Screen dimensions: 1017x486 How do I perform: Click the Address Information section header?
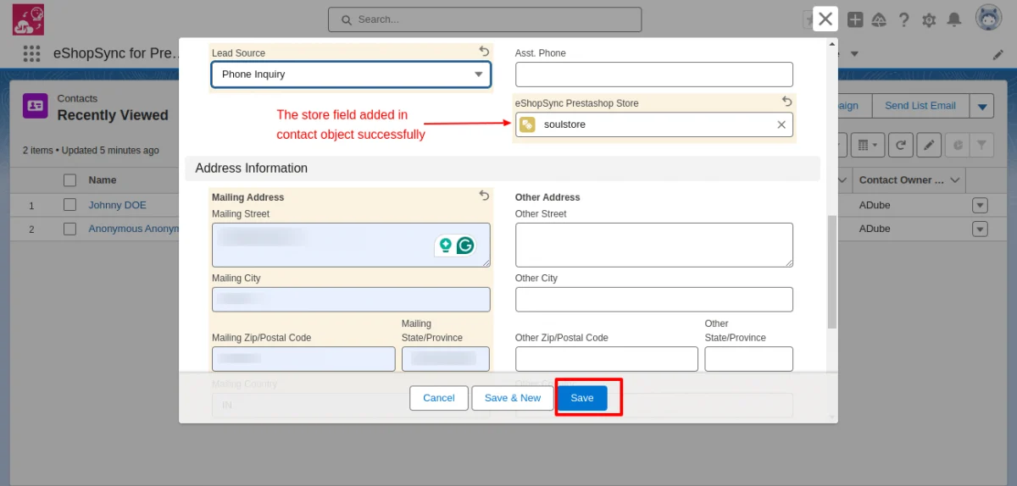point(503,168)
